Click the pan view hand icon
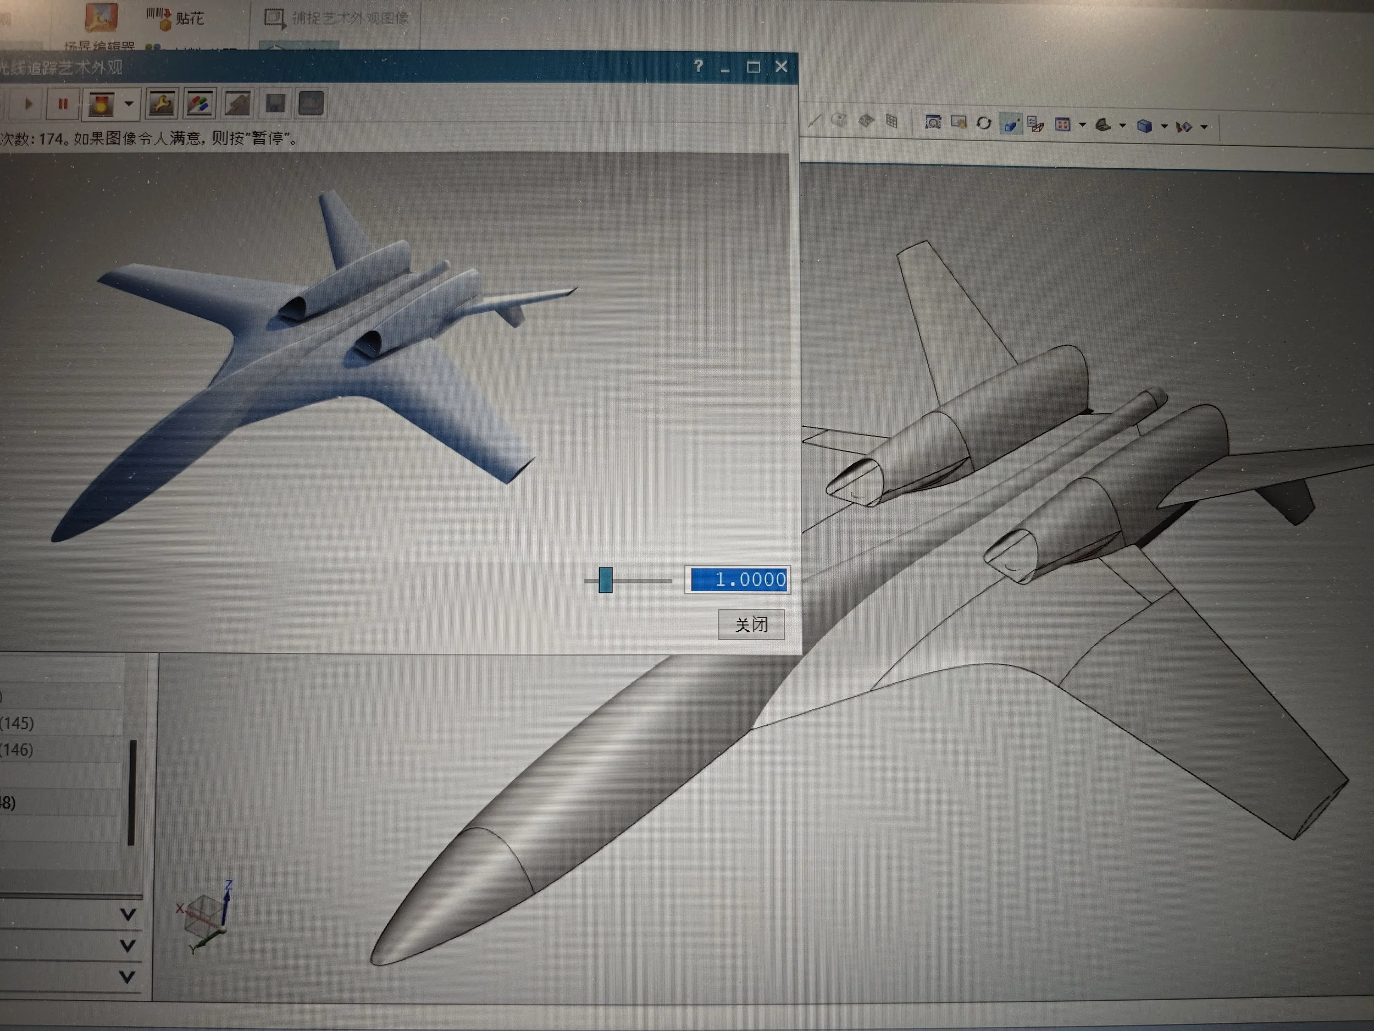 pyautogui.click(x=959, y=123)
